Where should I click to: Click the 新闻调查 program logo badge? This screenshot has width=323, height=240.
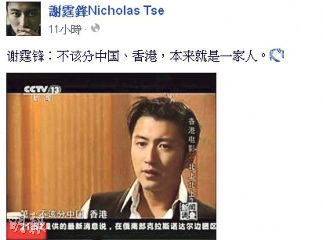[189, 211]
